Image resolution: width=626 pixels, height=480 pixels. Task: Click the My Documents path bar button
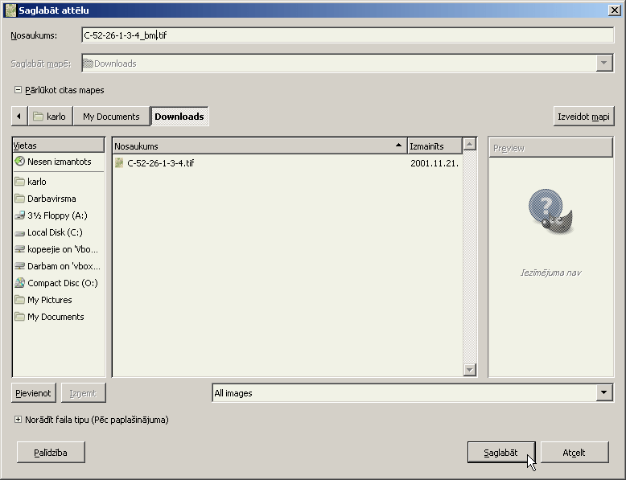(x=111, y=116)
